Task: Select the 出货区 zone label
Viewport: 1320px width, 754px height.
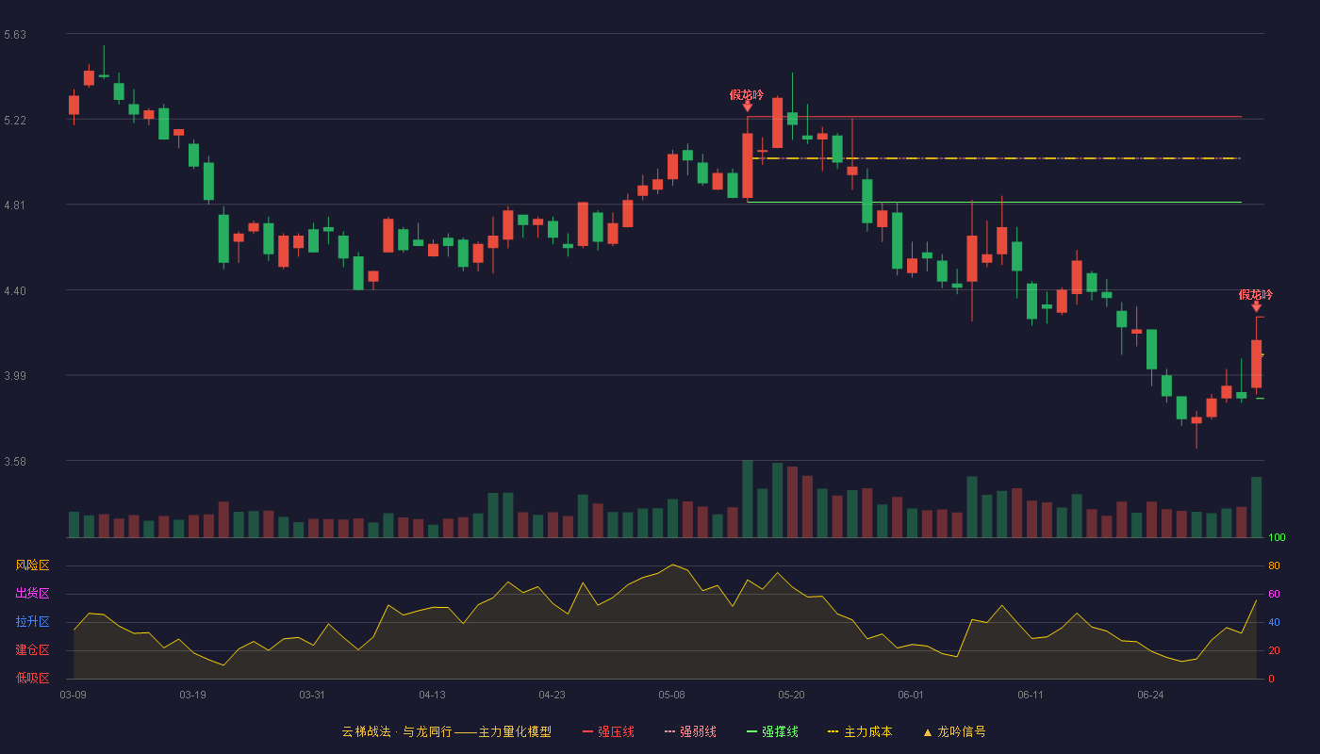Action: 32,594
